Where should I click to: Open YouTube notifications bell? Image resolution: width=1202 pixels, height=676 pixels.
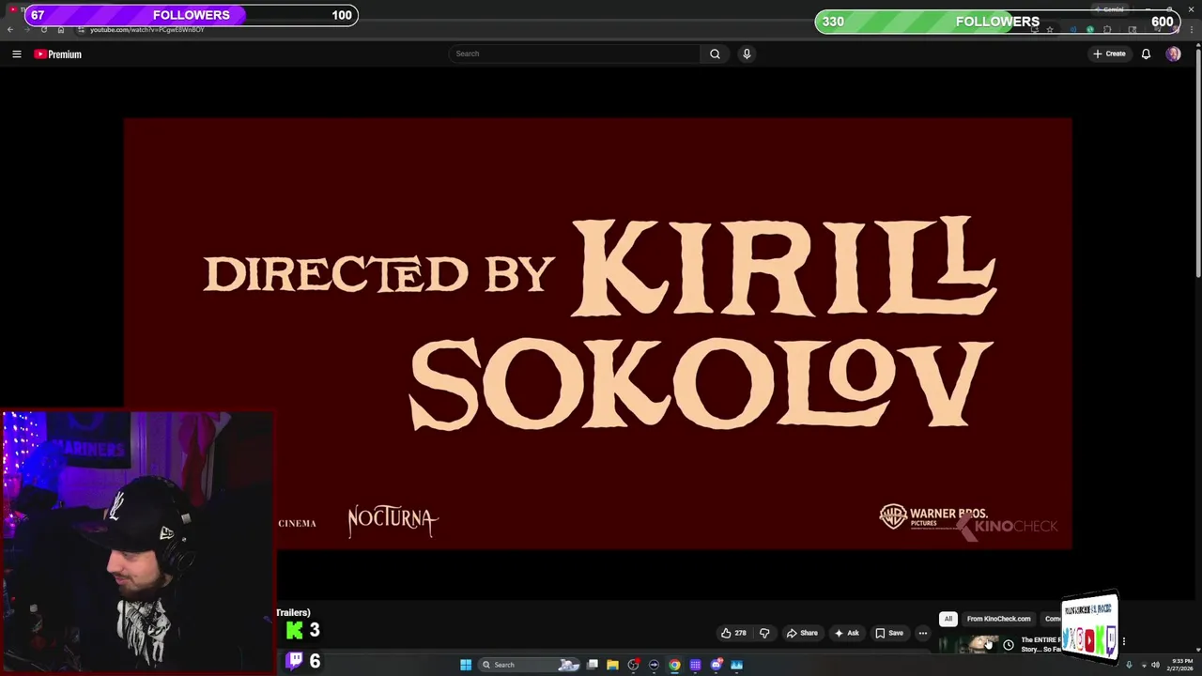[1146, 54]
